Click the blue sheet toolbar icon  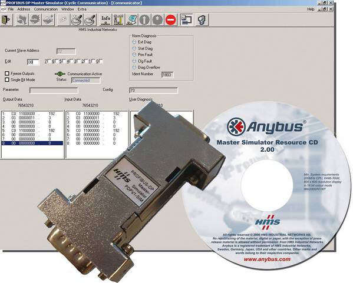(x=131, y=20)
